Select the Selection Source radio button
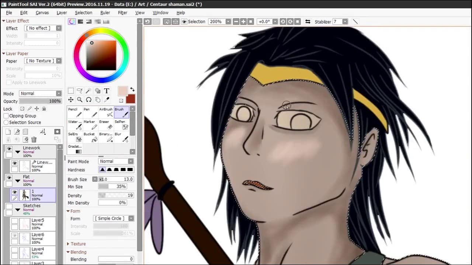The height and width of the screenshot is (265, 472). 6,123
